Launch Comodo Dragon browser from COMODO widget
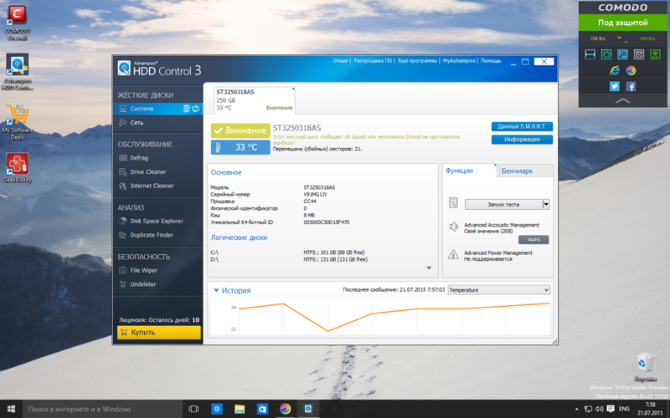The width and height of the screenshot is (670, 418). [631, 71]
